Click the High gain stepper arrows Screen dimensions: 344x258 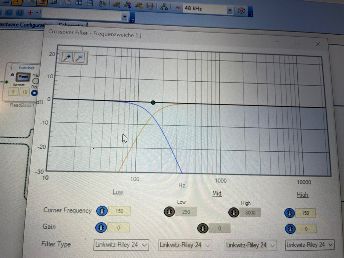[x=290, y=229]
